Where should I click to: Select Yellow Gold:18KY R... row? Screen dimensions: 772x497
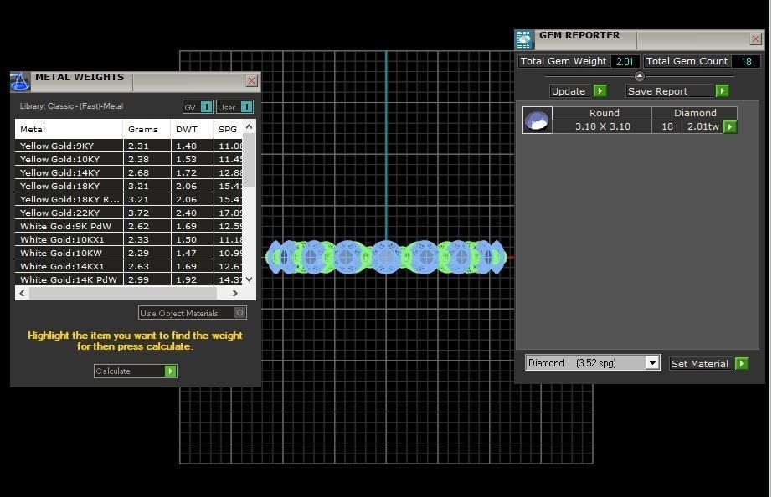pos(129,199)
